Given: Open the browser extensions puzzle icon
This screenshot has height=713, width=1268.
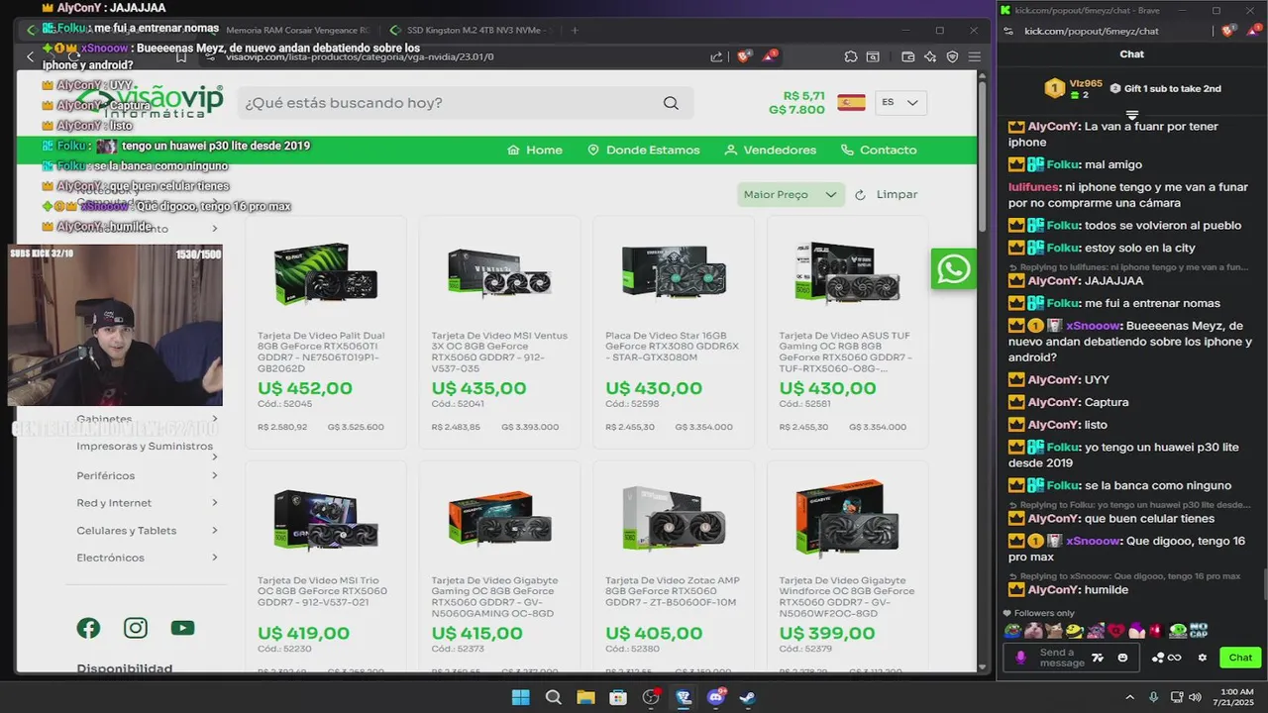Looking at the screenshot, I should [x=851, y=56].
